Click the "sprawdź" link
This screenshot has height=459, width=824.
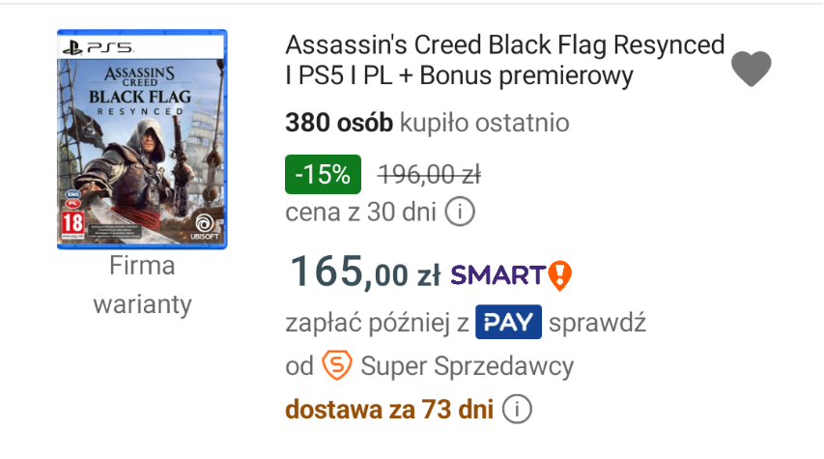click(597, 323)
